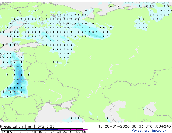Select the 40–45 mm magenta legend swatch
172x133 pixels.
(74, 129)
